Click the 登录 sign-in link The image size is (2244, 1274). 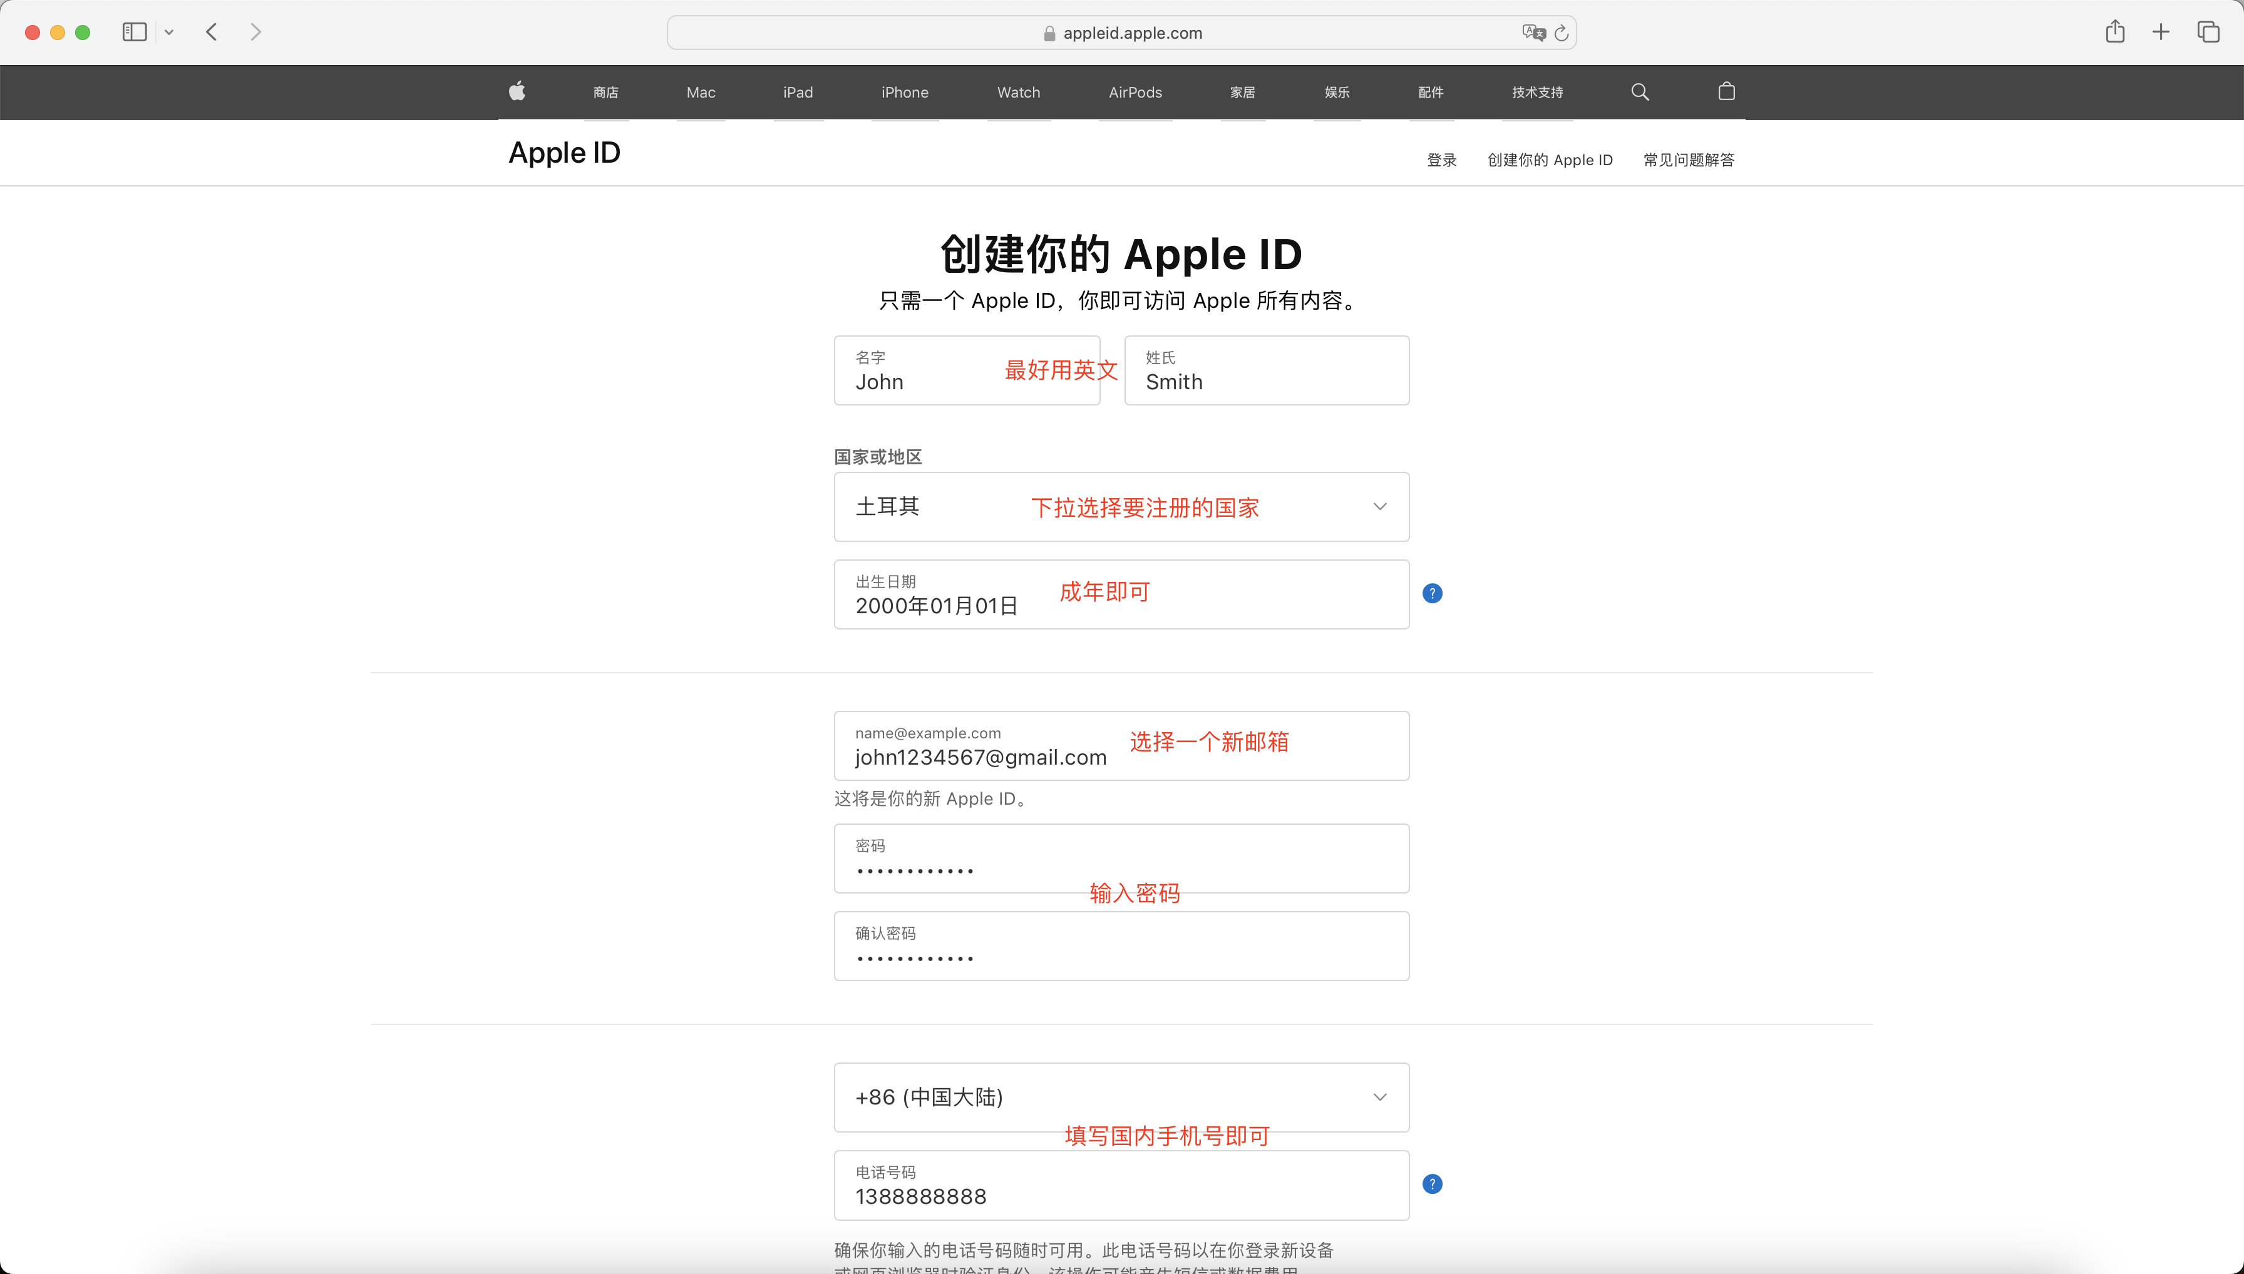[1441, 160]
